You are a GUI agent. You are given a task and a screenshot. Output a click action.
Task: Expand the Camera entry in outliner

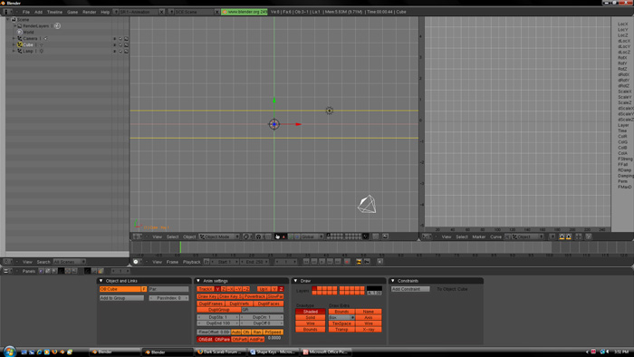coord(14,38)
